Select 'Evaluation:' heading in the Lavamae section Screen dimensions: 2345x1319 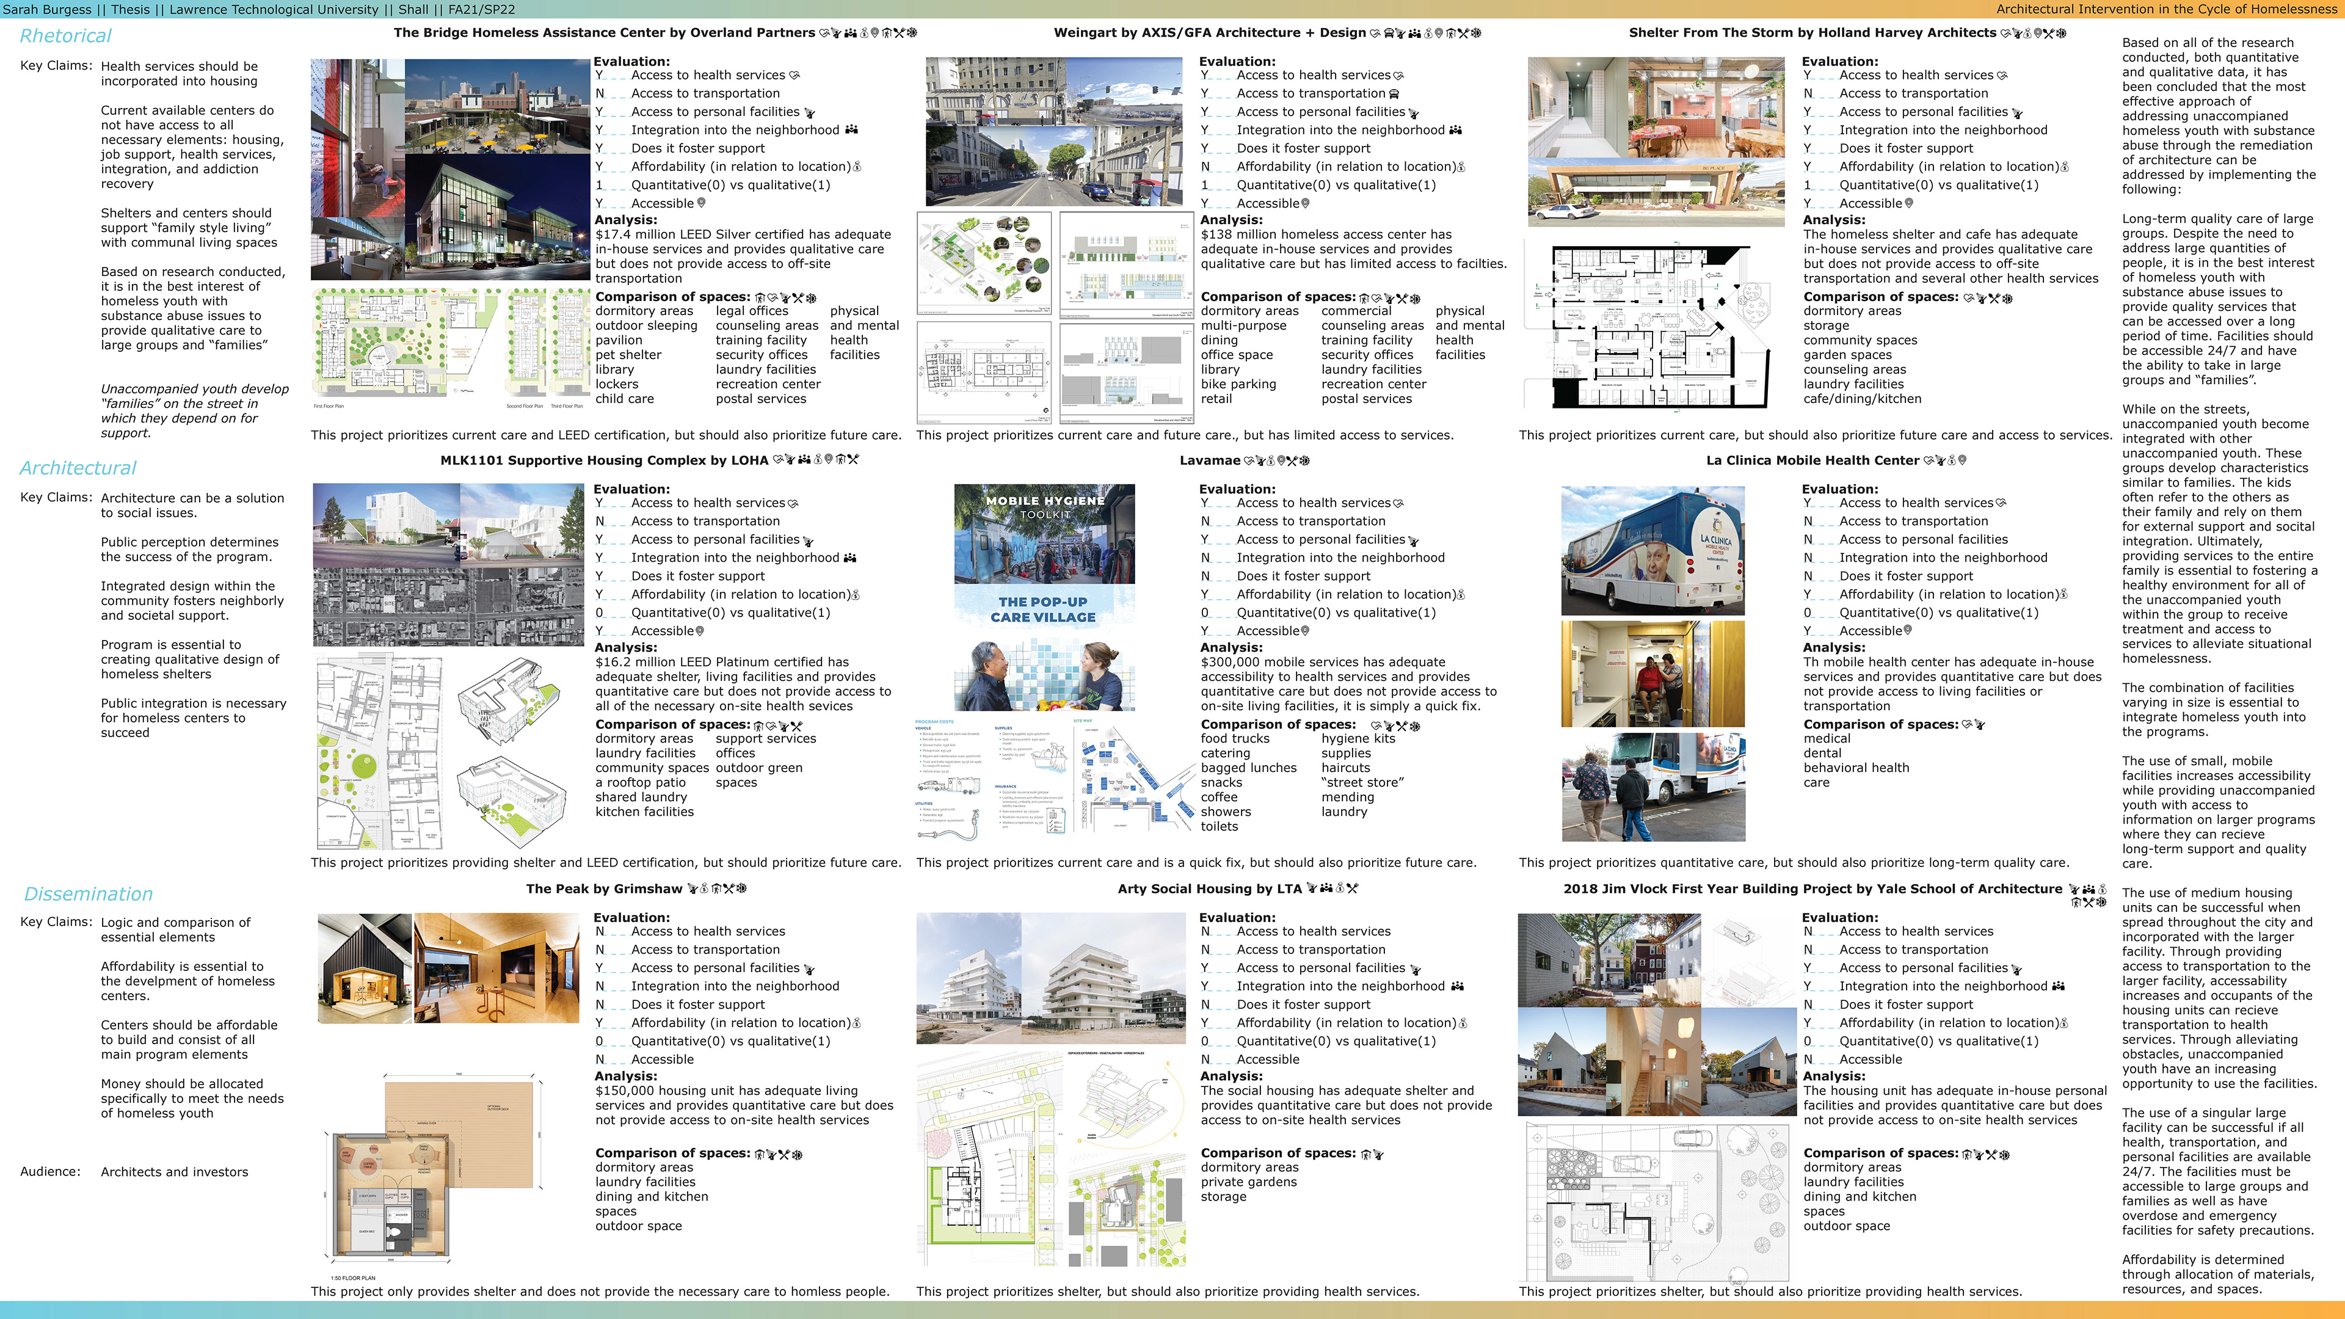click(1237, 490)
